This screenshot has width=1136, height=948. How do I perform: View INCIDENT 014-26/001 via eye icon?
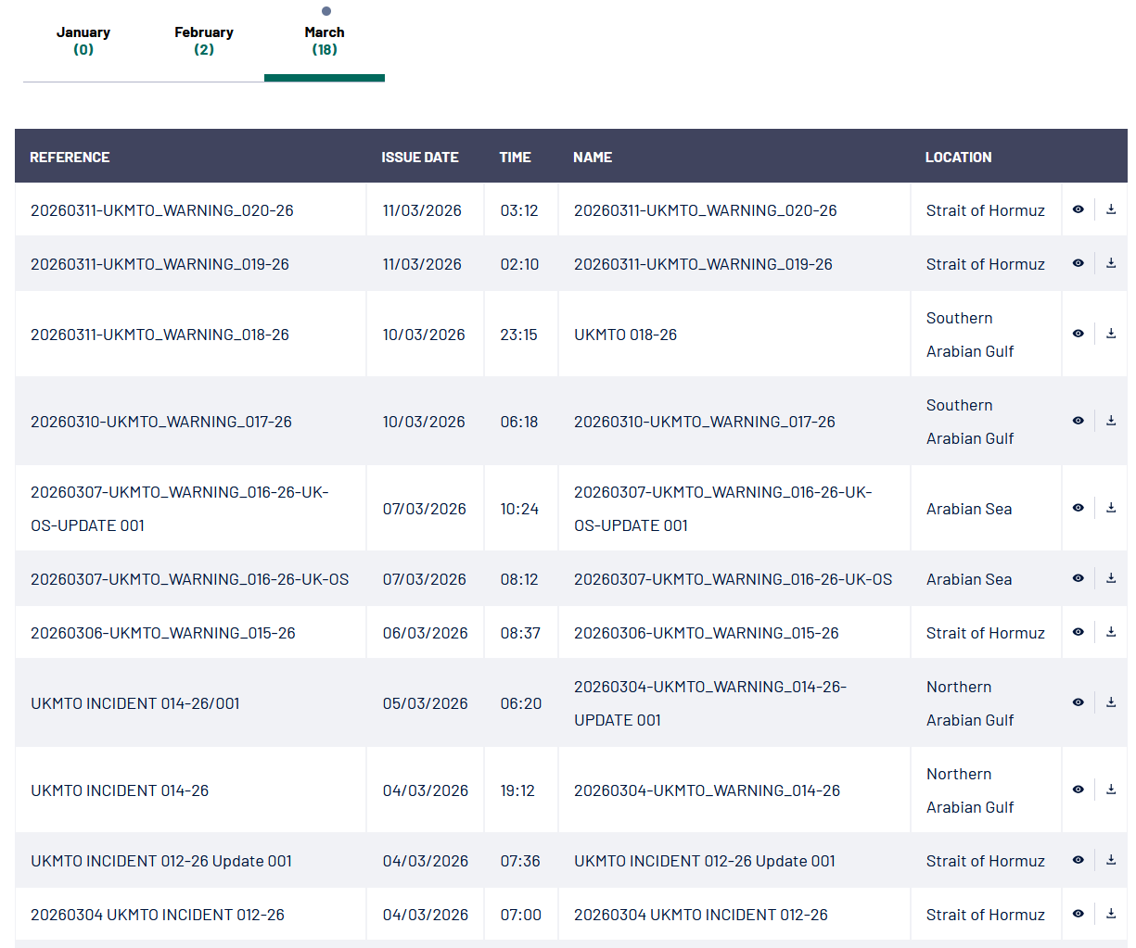pyautogui.click(x=1078, y=702)
